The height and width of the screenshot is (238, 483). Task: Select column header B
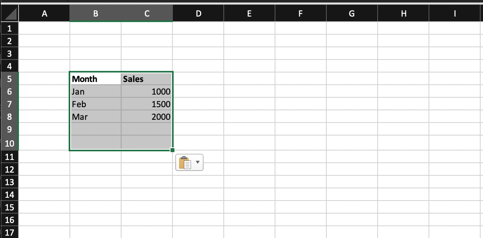coord(95,13)
